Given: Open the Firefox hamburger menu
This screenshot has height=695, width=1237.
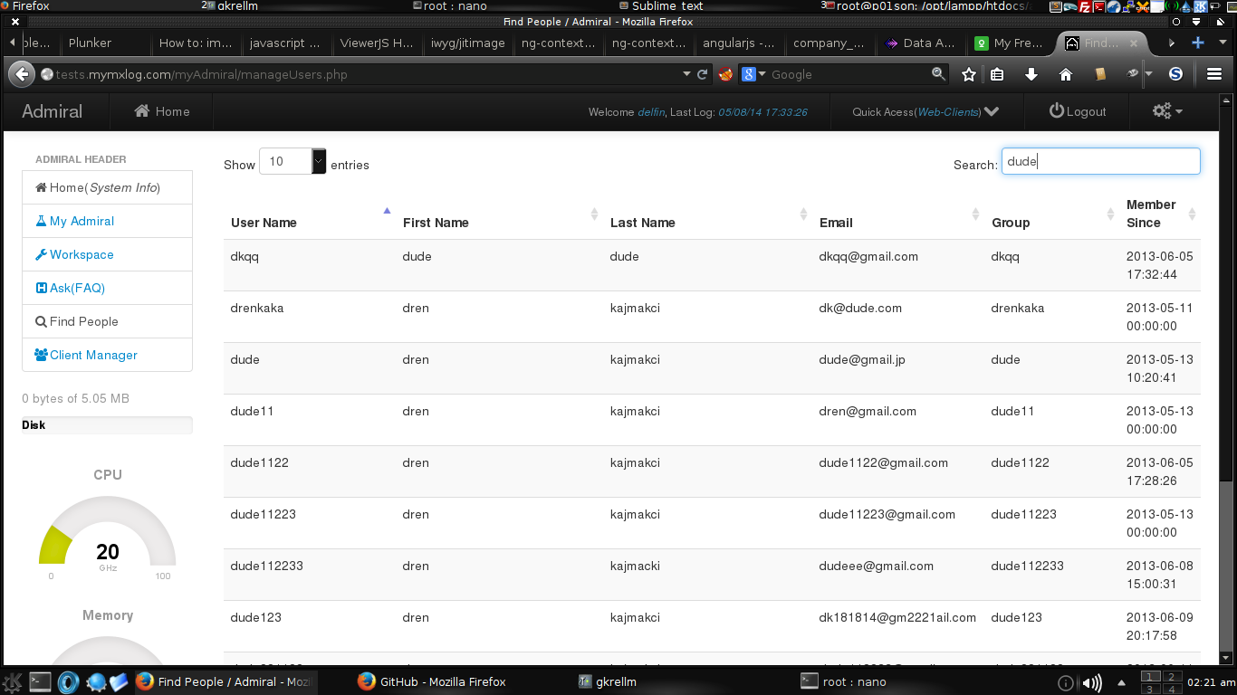Looking at the screenshot, I should (x=1214, y=74).
